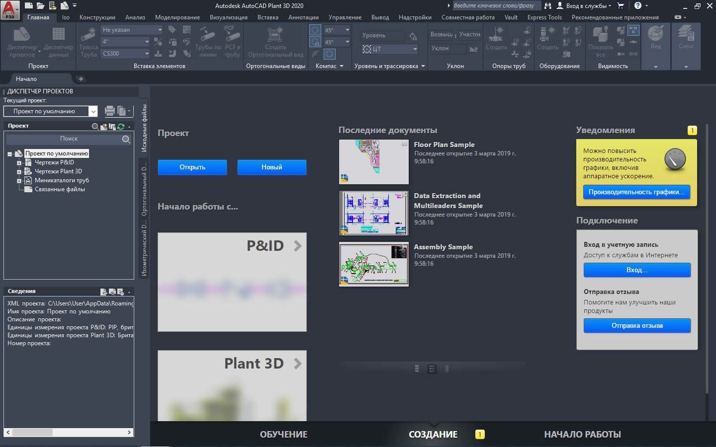716x447 pixels.
Task: Open the Assembly Sample thumbnail
Action: point(374,264)
